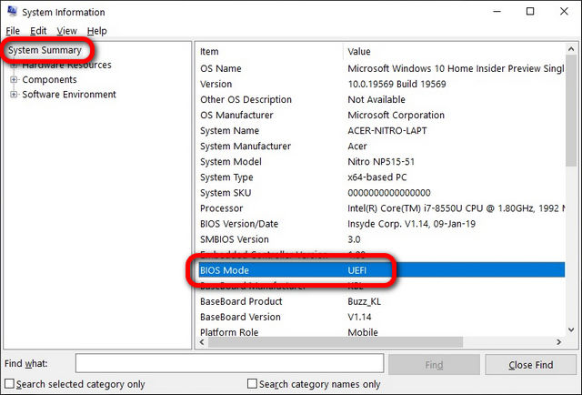Minimize the System Information window
The width and height of the screenshot is (582, 395).
pyautogui.click(x=497, y=12)
